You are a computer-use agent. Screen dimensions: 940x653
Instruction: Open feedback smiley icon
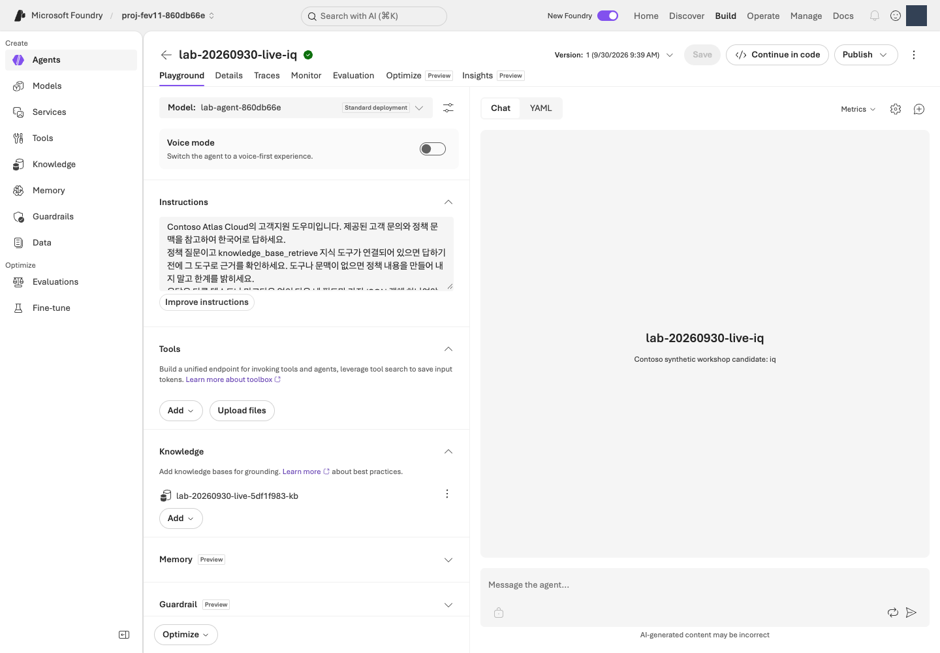coord(896,16)
